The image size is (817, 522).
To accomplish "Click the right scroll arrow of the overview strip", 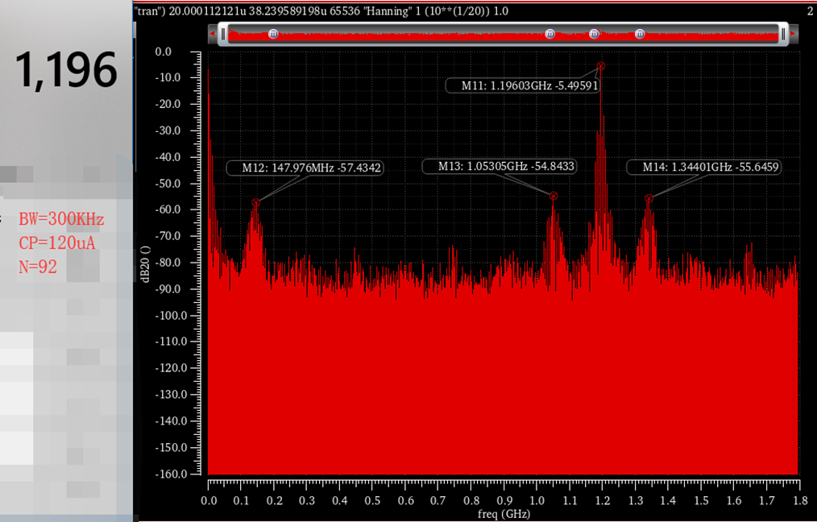I will click(x=794, y=34).
